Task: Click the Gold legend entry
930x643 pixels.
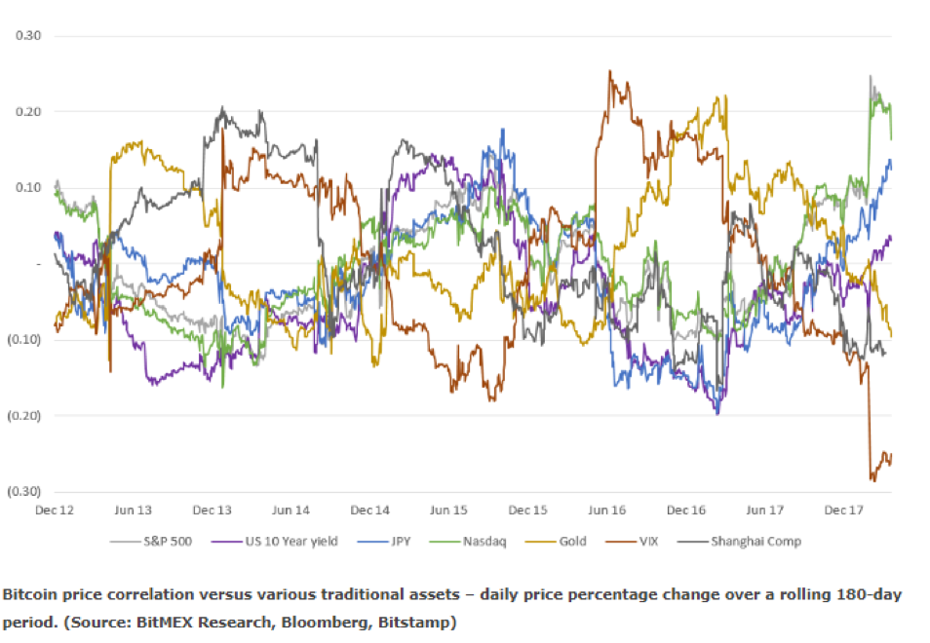Action: tap(556, 541)
